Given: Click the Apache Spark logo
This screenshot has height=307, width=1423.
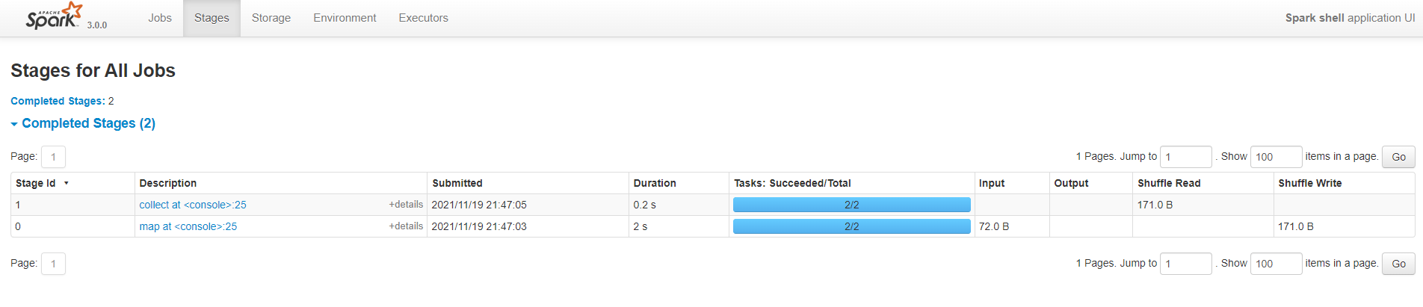Looking at the screenshot, I should [54, 16].
